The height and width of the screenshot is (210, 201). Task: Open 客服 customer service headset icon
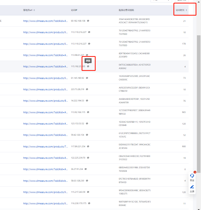point(192,176)
